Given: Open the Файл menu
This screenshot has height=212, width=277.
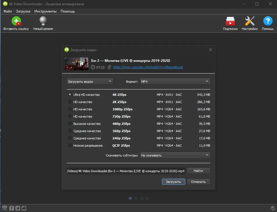Looking at the screenshot, I should (x=8, y=11).
